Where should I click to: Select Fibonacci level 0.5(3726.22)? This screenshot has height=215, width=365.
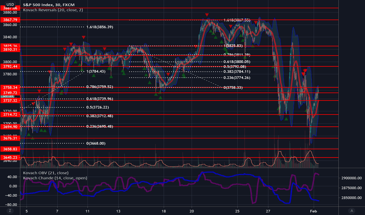98,107
